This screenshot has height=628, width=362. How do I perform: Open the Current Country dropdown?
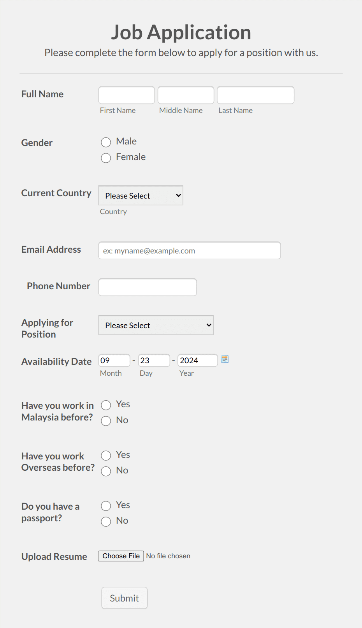141,195
